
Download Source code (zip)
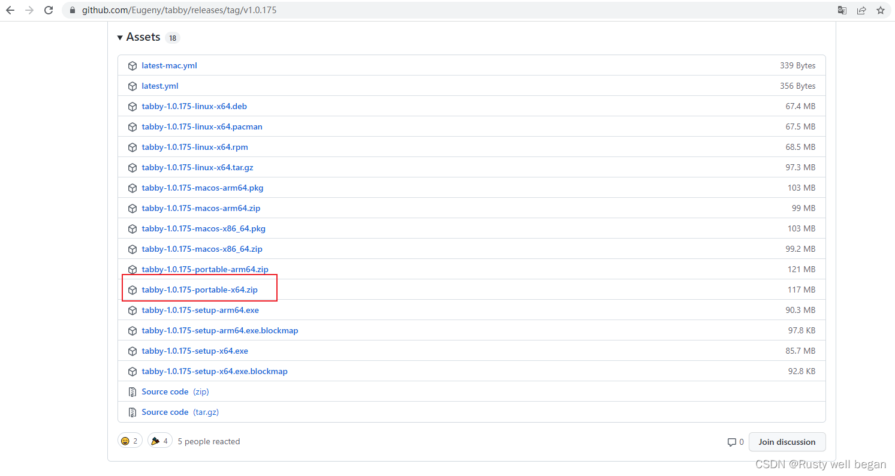175,391
